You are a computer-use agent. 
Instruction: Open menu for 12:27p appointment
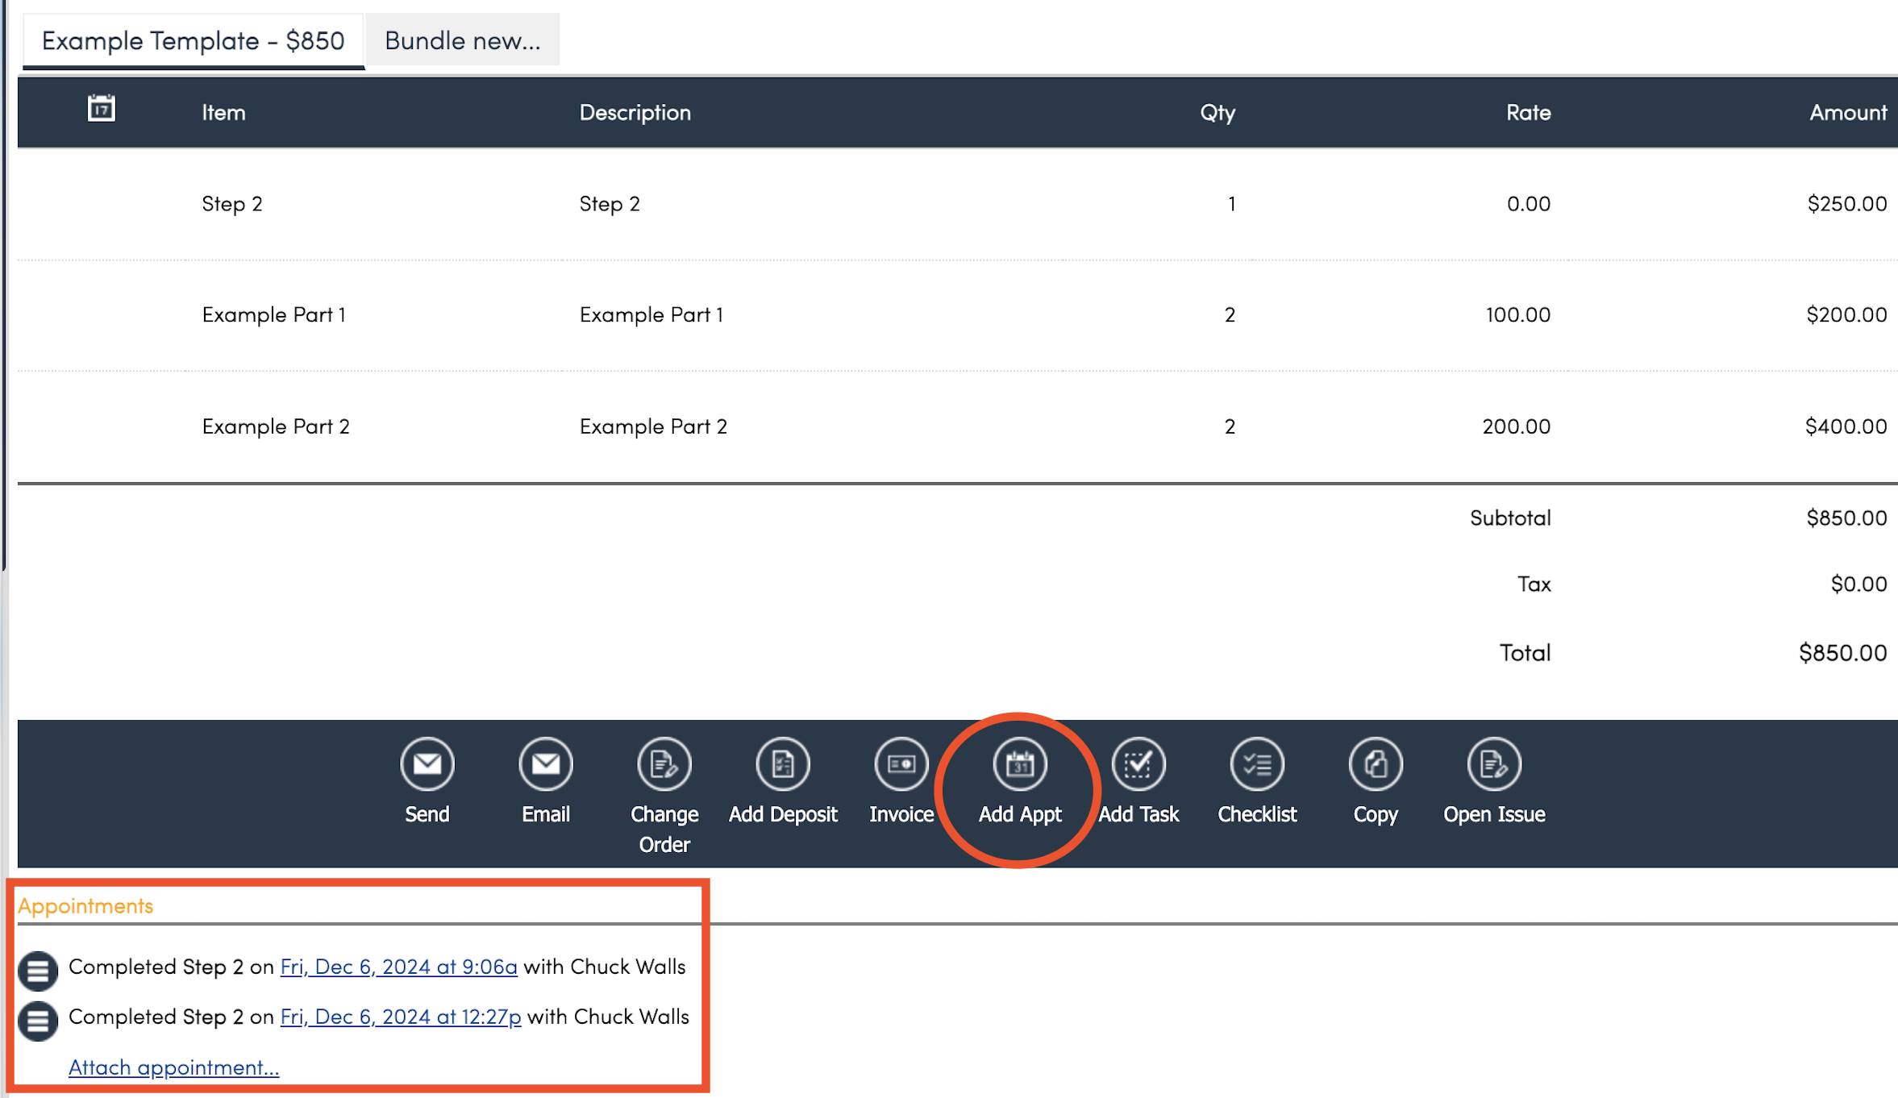pyautogui.click(x=37, y=1020)
